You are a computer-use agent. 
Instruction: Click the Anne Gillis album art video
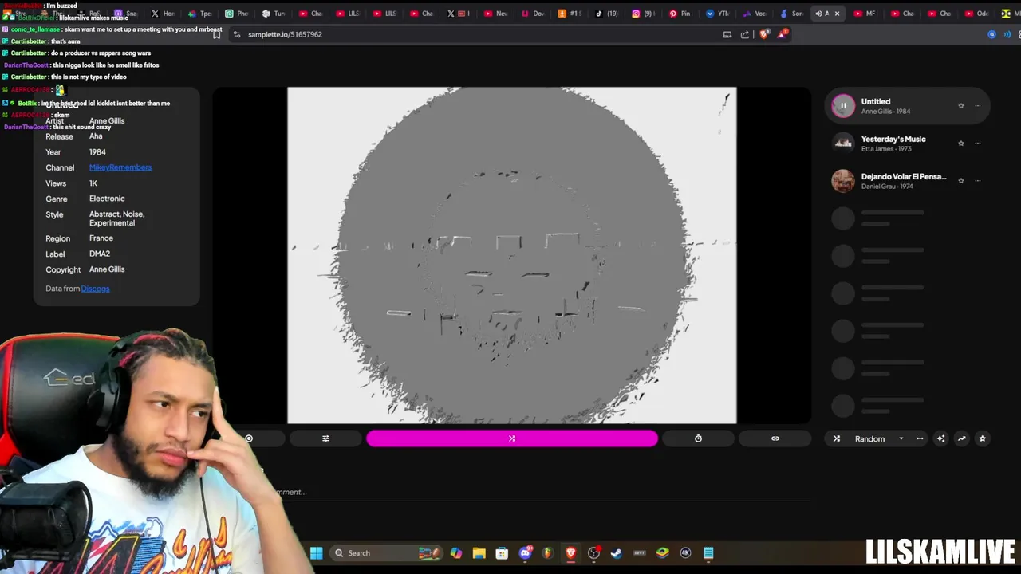[x=512, y=255]
